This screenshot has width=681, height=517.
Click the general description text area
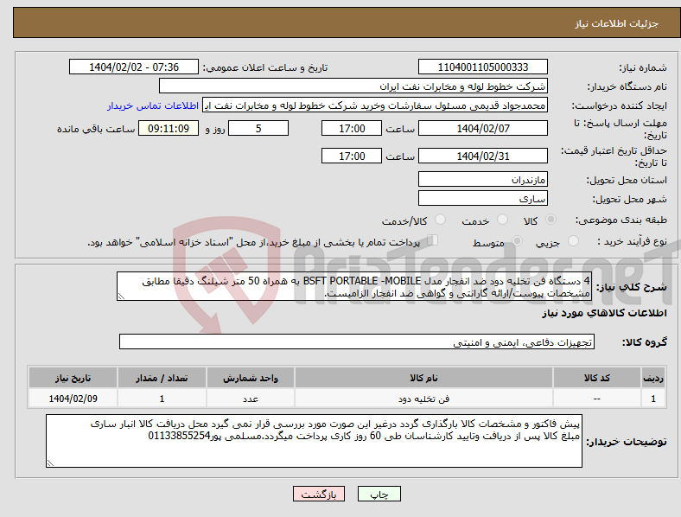pyautogui.click(x=354, y=286)
